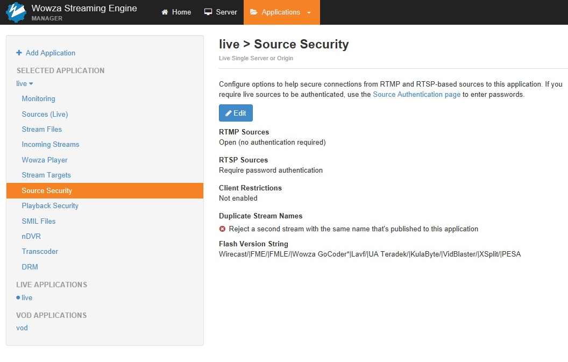Select Sources (Live) in the sidebar
This screenshot has width=568, height=362.
[45, 114]
